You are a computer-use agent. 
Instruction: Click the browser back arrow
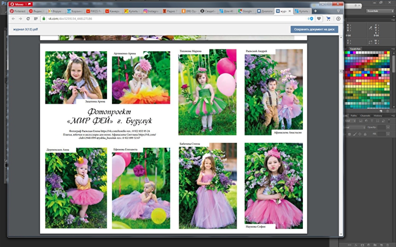pos(13,18)
